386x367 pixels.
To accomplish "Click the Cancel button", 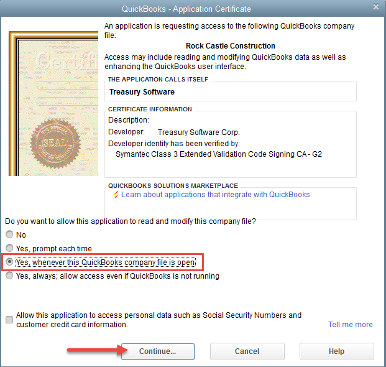I will [247, 351].
